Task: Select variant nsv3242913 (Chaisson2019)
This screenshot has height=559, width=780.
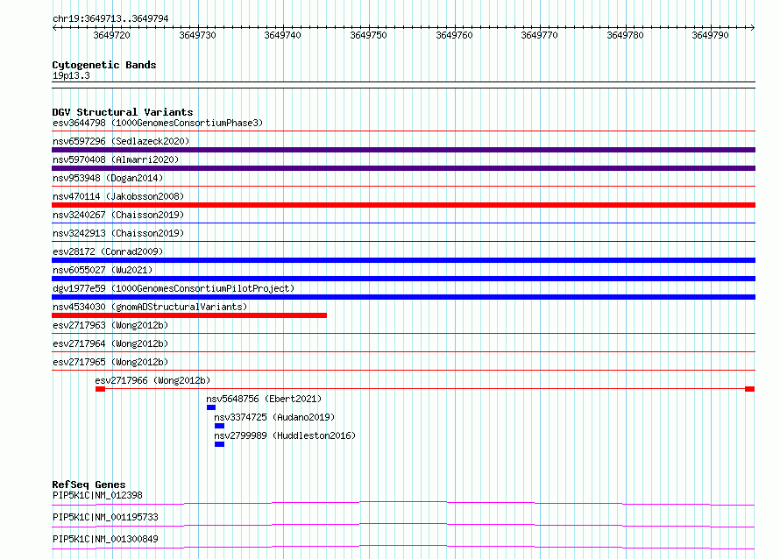Action: tap(118, 233)
